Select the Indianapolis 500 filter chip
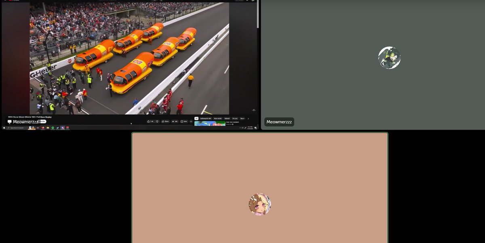485x243 pixels. point(206,119)
